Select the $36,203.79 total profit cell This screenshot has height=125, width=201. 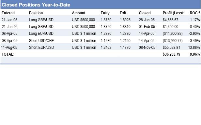pyautogui.click(x=172, y=54)
